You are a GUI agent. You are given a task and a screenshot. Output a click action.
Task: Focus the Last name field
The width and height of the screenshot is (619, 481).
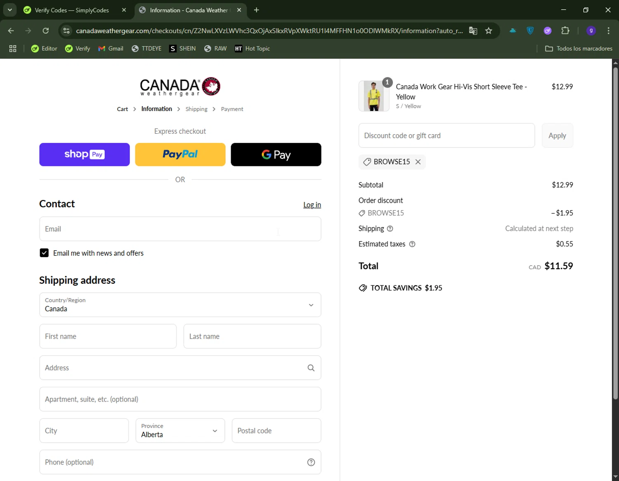pos(252,336)
